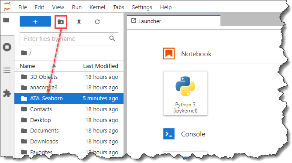Open the Run menu
Screen dimensions: 292x163
77,7
